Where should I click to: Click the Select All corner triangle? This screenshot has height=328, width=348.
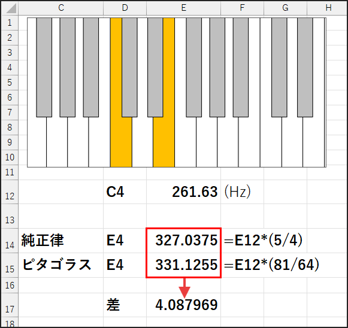(x=10, y=8)
